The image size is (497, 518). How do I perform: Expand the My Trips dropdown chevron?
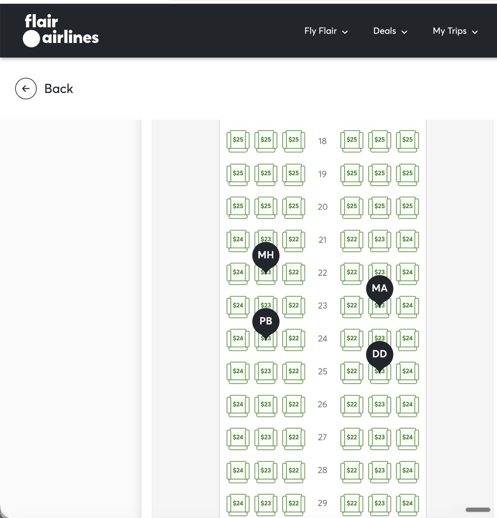tap(475, 32)
